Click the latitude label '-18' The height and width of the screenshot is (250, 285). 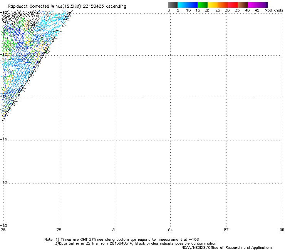pyautogui.click(x=4, y=182)
